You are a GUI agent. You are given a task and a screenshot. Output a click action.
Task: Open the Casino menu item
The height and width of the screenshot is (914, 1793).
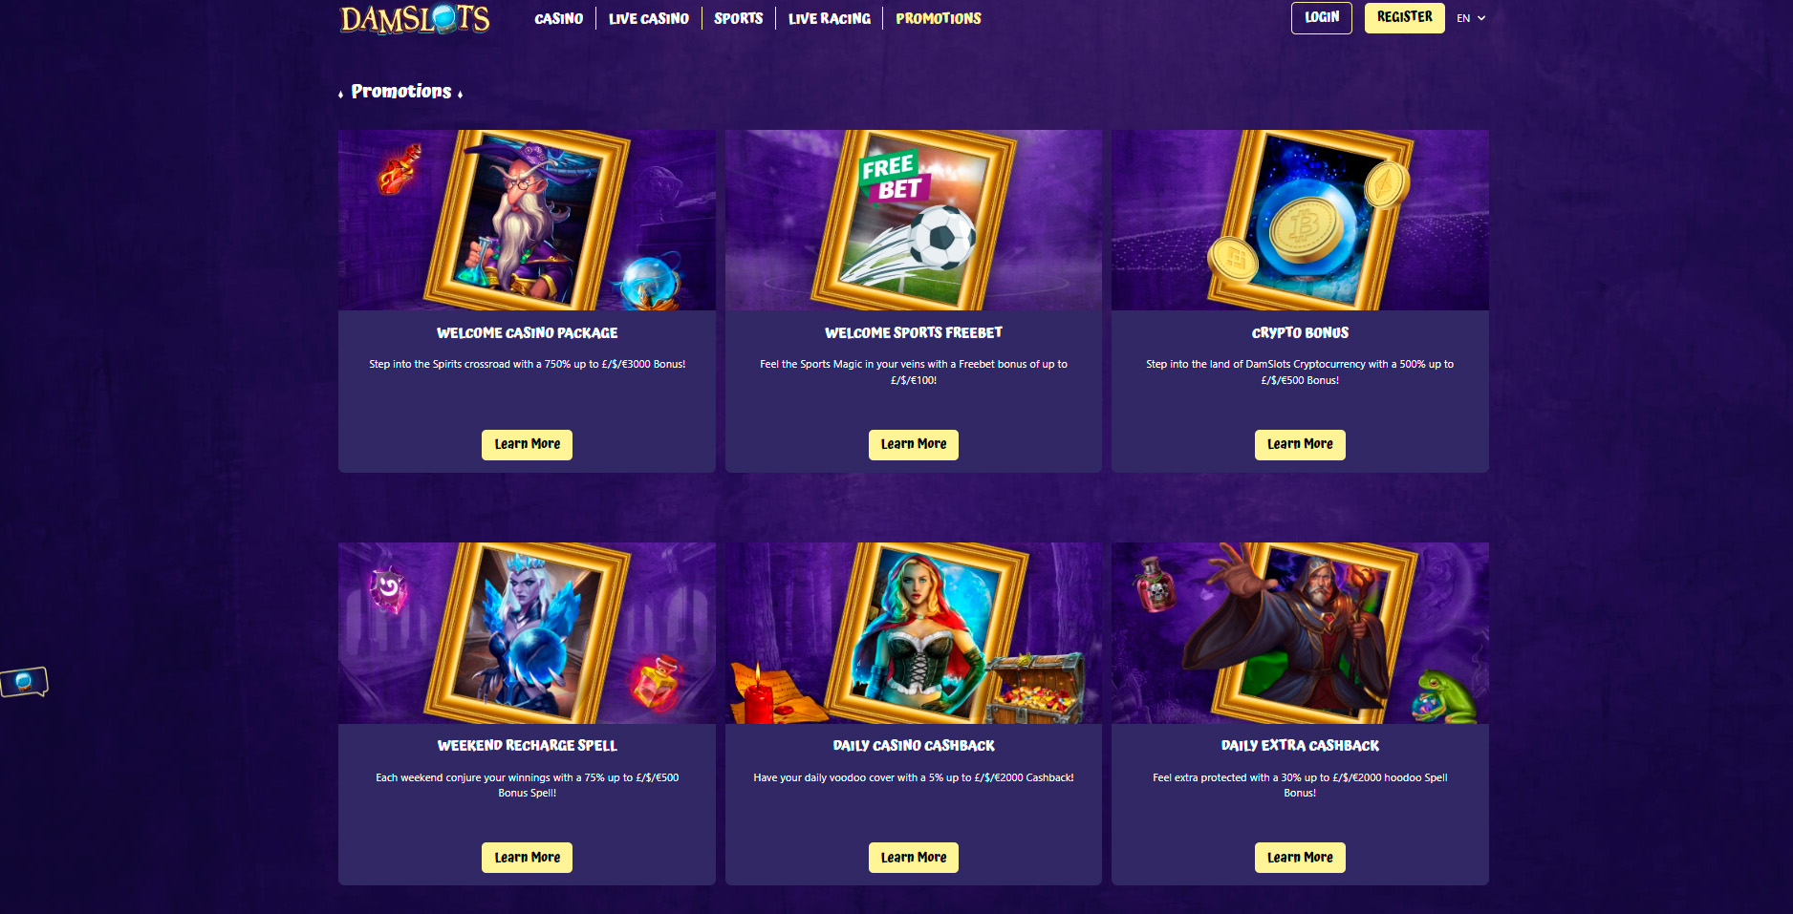click(x=558, y=18)
